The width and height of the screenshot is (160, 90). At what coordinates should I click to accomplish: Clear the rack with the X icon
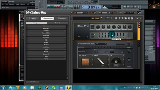pos(137,18)
